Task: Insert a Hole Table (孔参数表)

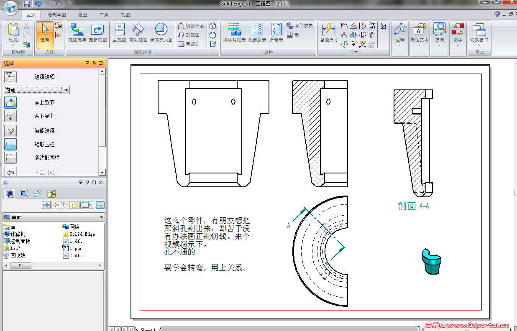Action: [x=257, y=33]
